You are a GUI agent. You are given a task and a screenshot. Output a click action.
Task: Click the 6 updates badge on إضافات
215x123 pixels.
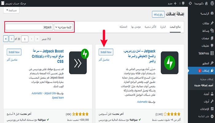coord(200,71)
